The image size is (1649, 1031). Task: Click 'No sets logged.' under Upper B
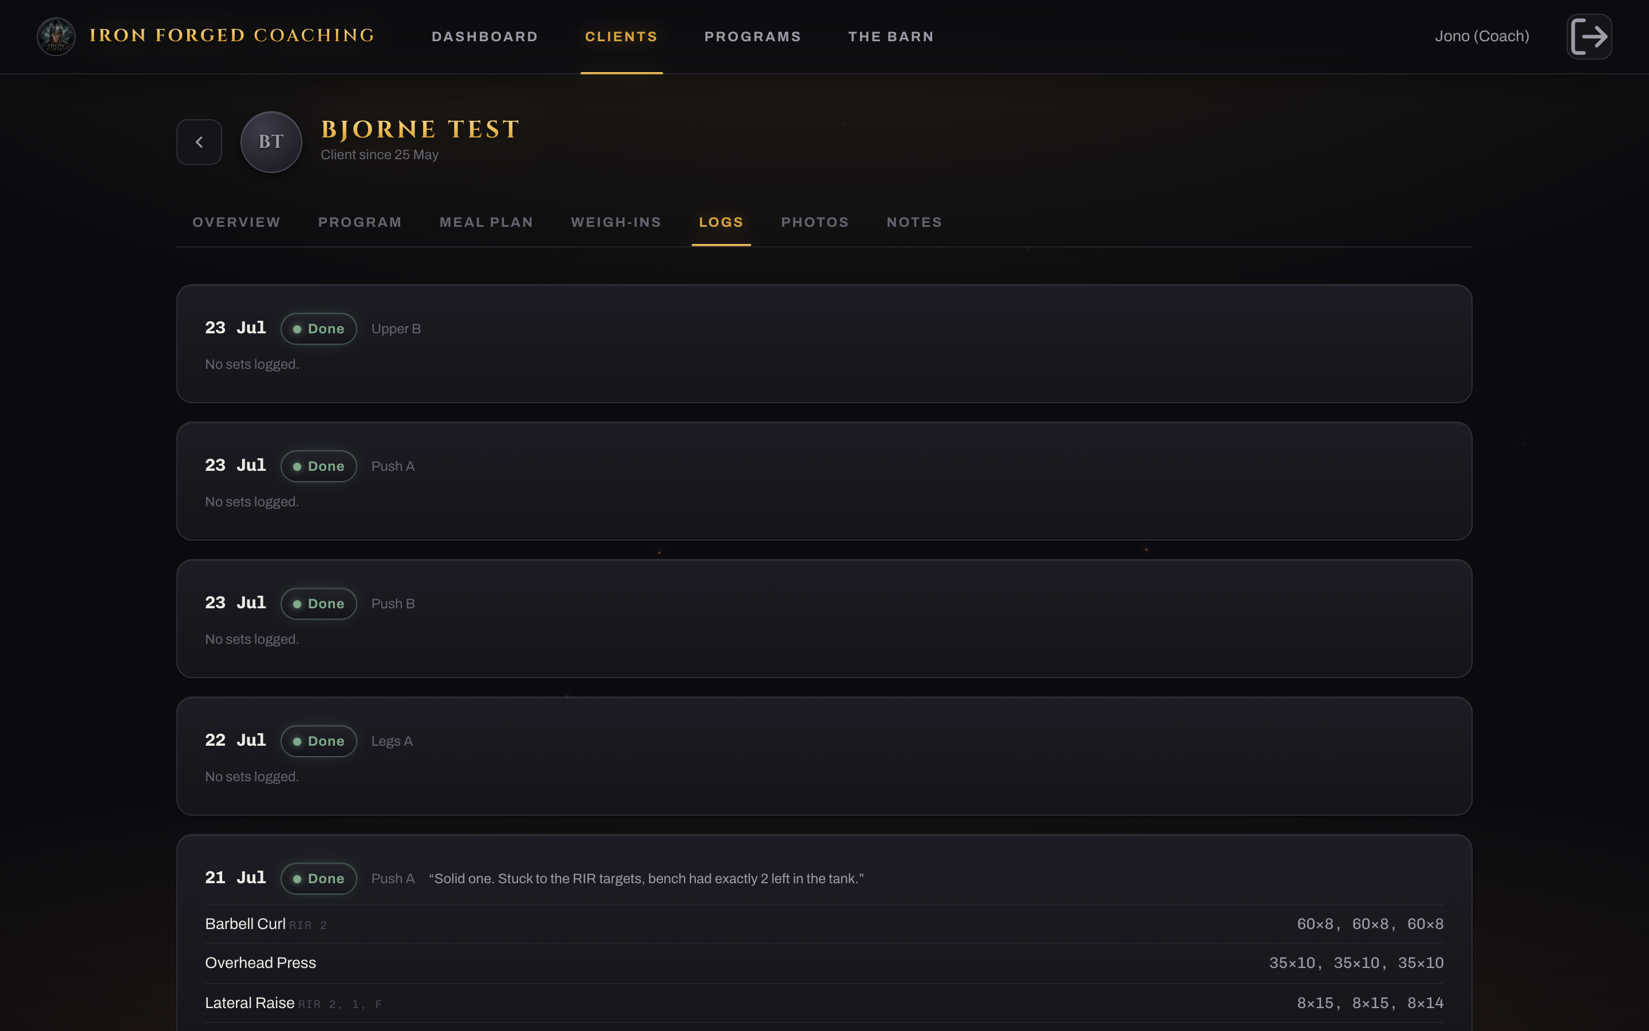point(252,365)
